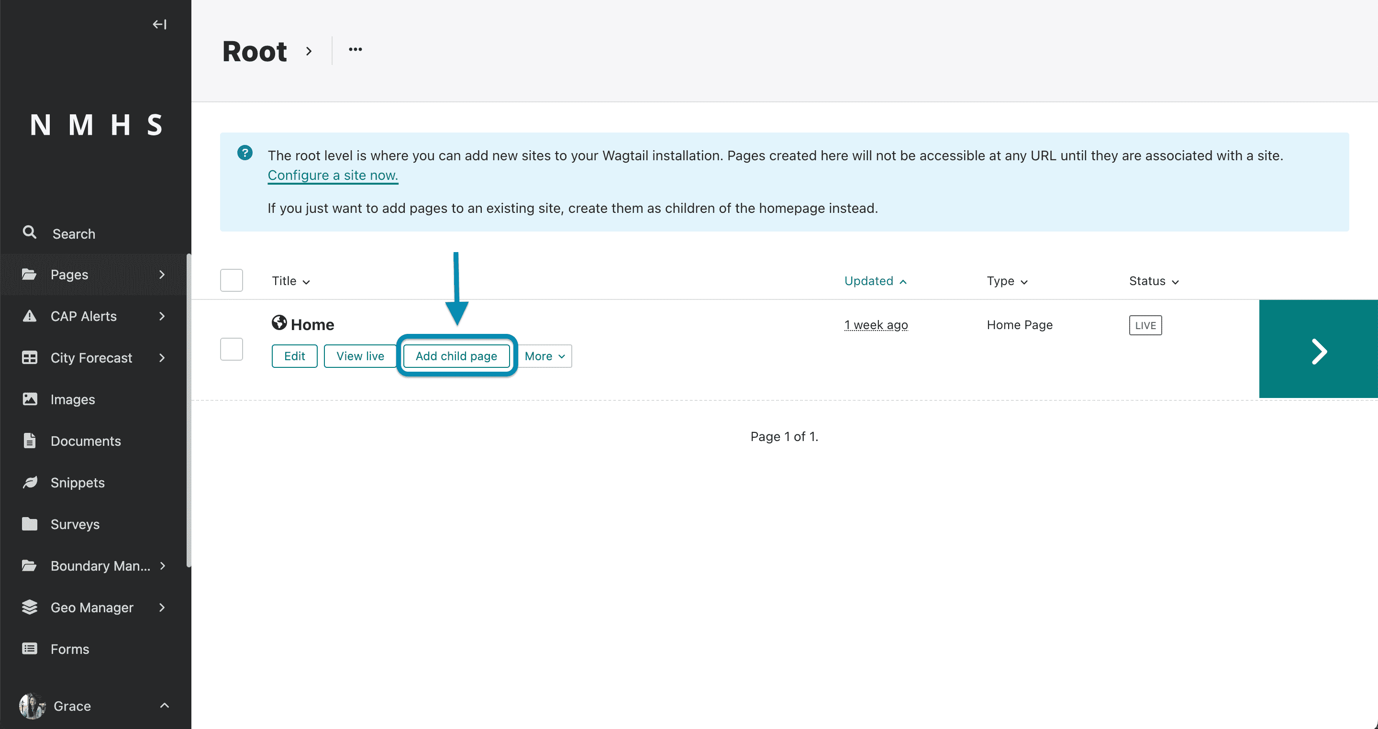
Task: Select the Home page row checkbox
Action: 232,349
